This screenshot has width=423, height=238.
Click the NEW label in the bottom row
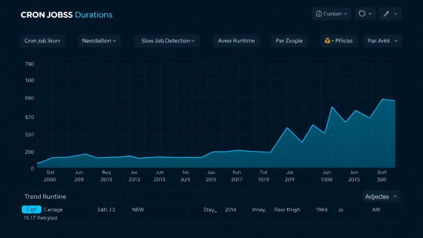[x=138, y=209]
